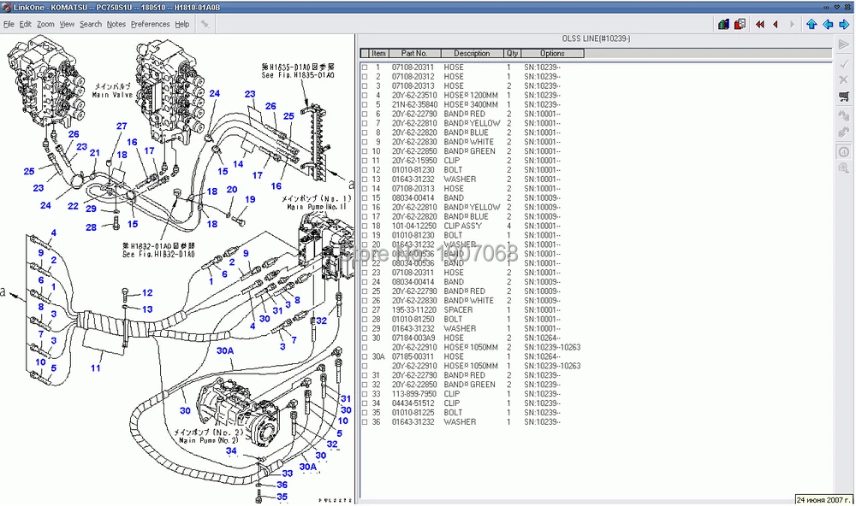Click the single red back arrow
Viewport: 856px width, 506px height.
pyautogui.click(x=776, y=24)
